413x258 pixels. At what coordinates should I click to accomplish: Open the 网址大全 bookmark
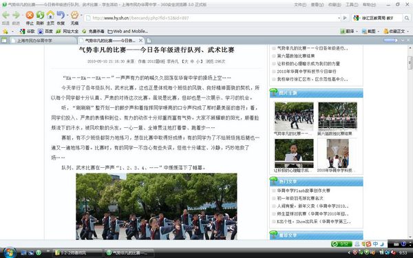[67, 32]
